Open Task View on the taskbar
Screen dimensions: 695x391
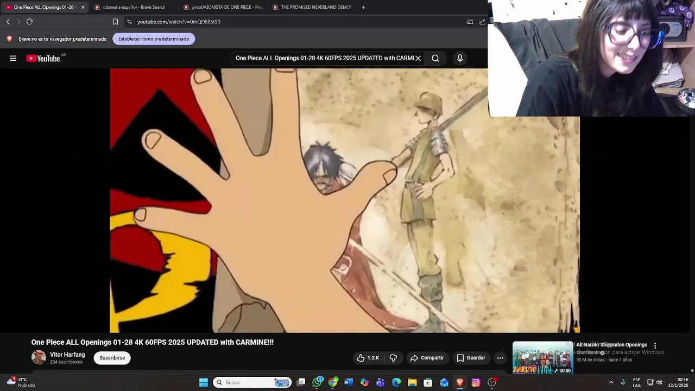[x=301, y=382]
